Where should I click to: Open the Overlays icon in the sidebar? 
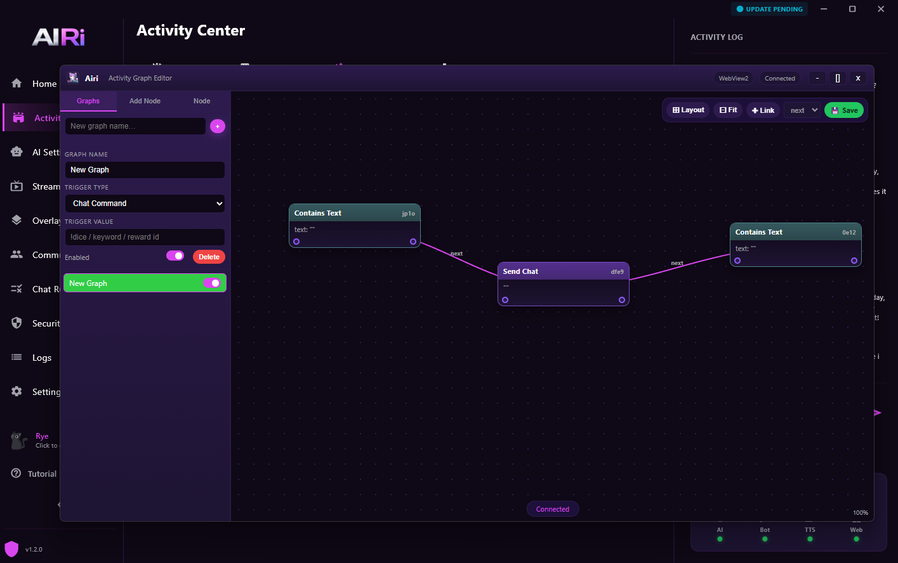[x=17, y=220]
